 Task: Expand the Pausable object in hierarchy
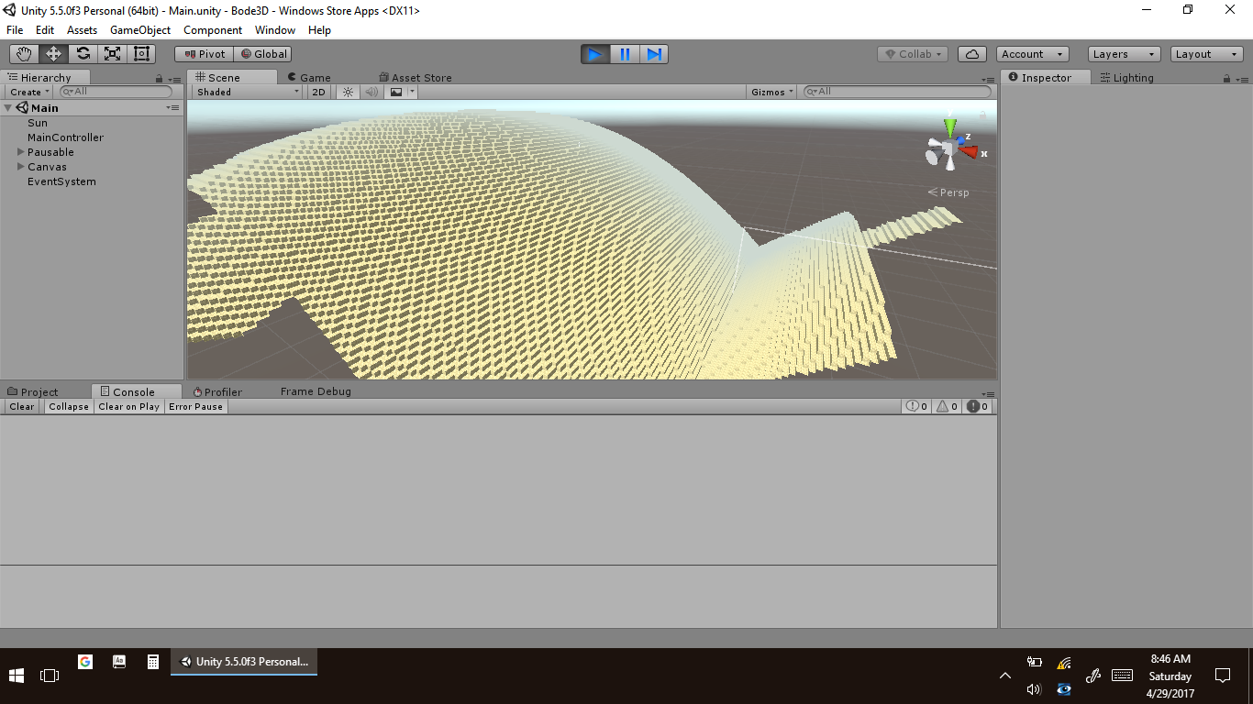pyautogui.click(x=21, y=152)
